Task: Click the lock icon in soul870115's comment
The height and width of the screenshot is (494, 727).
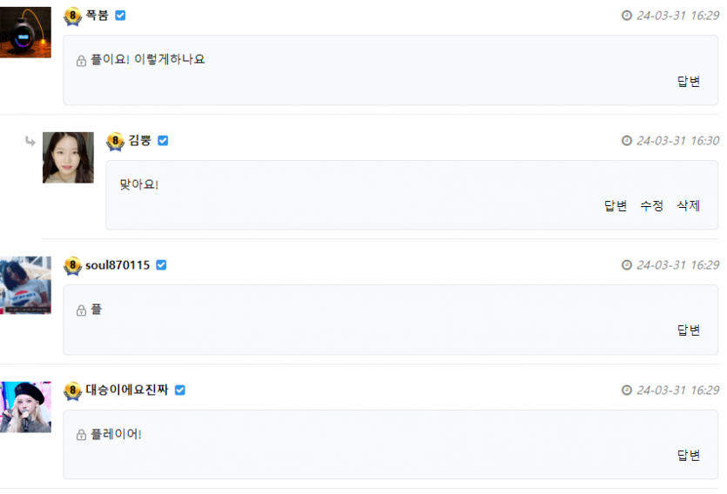Action: [x=81, y=310]
